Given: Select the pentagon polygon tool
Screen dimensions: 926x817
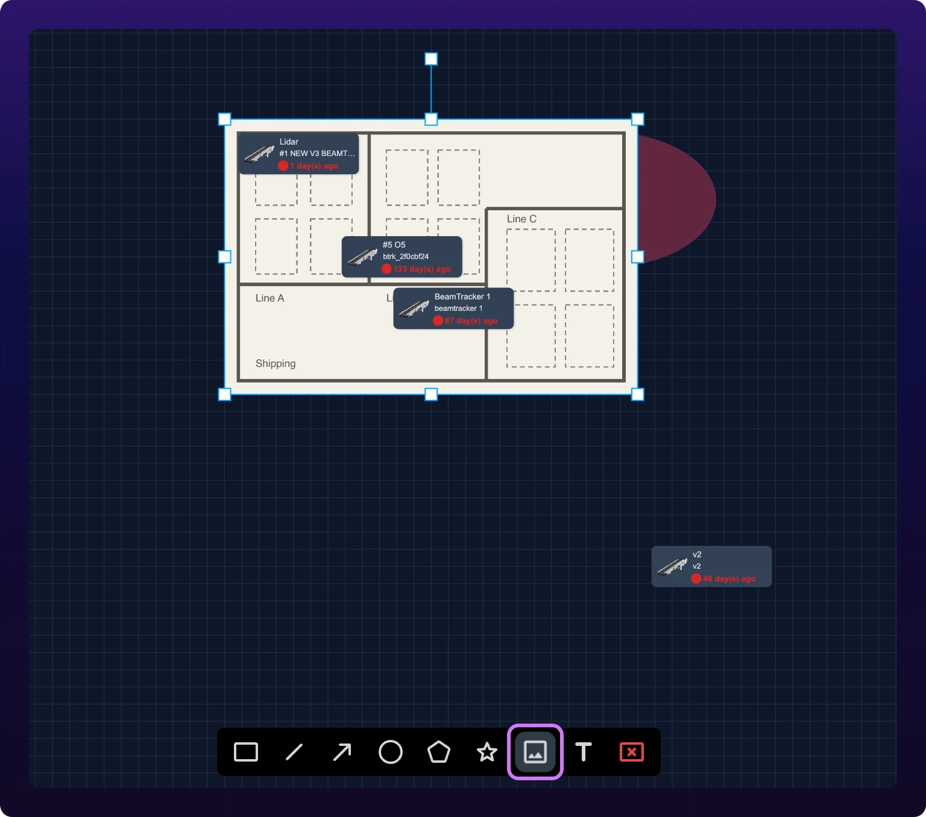Looking at the screenshot, I should [439, 752].
